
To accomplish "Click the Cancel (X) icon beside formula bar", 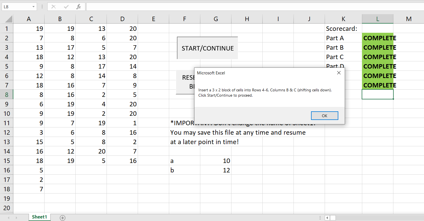I will (x=53, y=7).
